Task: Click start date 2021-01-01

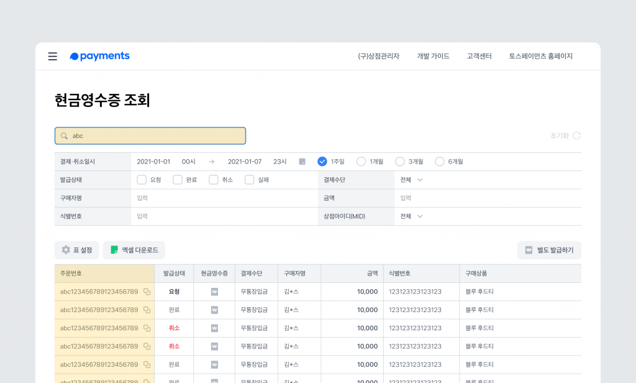Action: (153, 162)
